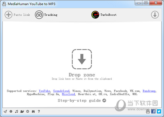The height and width of the screenshot is (117, 164).
Task: Open settings via bottom gear icon
Action: [11, 111]
